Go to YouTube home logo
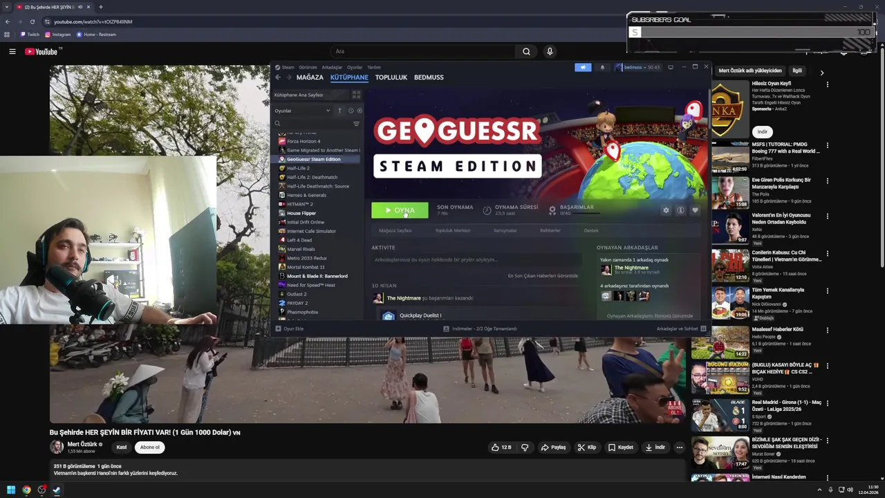Viewport: 885px width, 498px height. tap(41, 51)
